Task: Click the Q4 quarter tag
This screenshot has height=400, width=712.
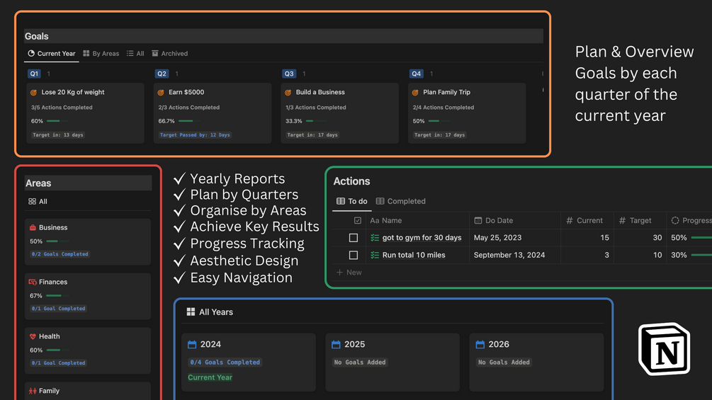Action: (416, 74)
